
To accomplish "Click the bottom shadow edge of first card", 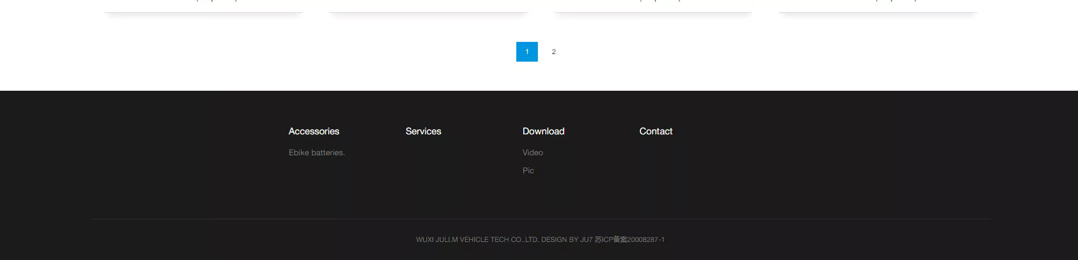I will coord(203,13).
